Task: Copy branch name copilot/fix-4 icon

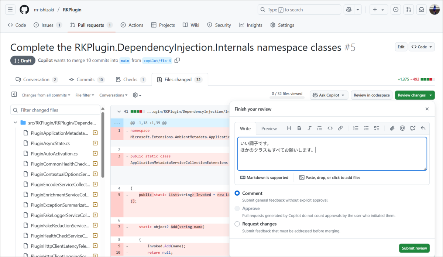Action: tap(177, 60)
